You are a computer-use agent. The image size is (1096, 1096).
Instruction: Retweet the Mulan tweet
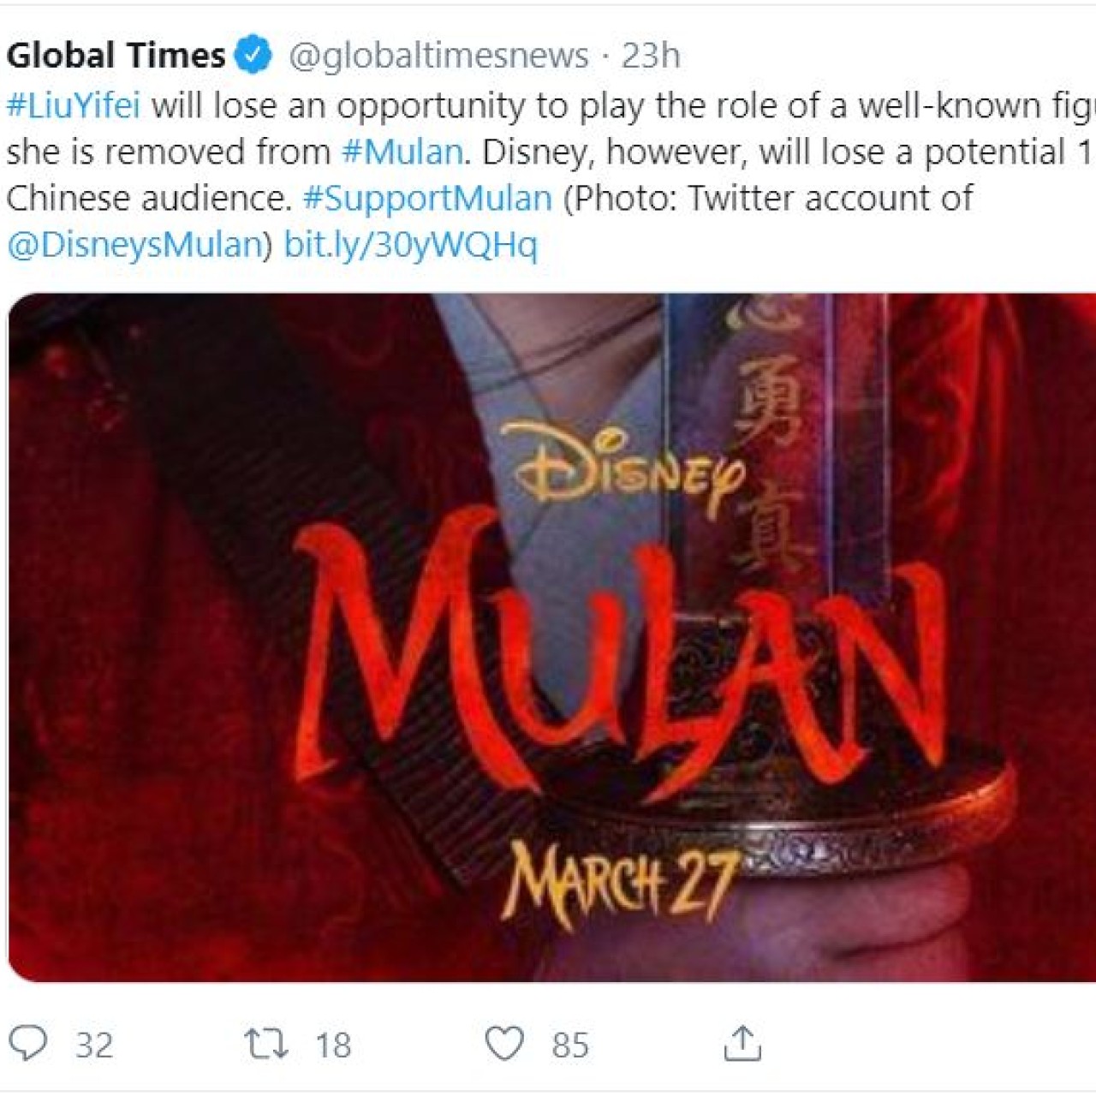click(266, 1044)
